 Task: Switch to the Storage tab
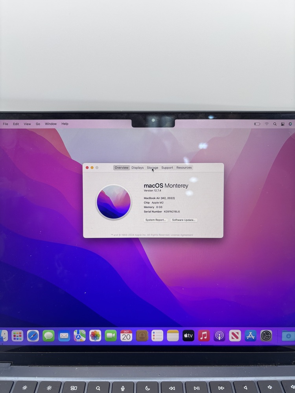[153, 168]
